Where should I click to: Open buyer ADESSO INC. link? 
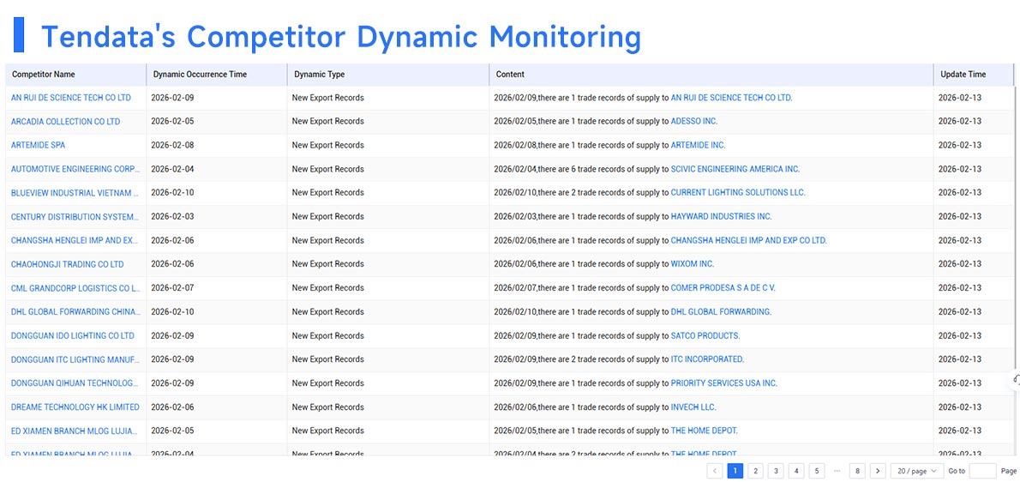694,121
